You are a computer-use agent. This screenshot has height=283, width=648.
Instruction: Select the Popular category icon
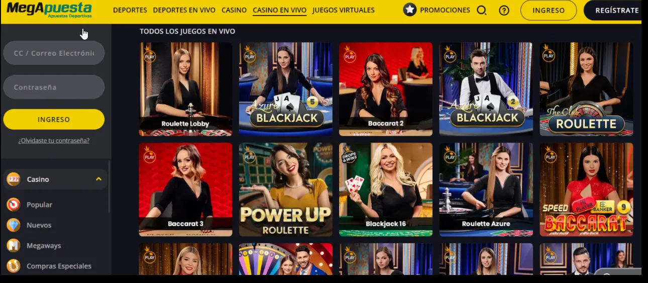tap(14, 205)
